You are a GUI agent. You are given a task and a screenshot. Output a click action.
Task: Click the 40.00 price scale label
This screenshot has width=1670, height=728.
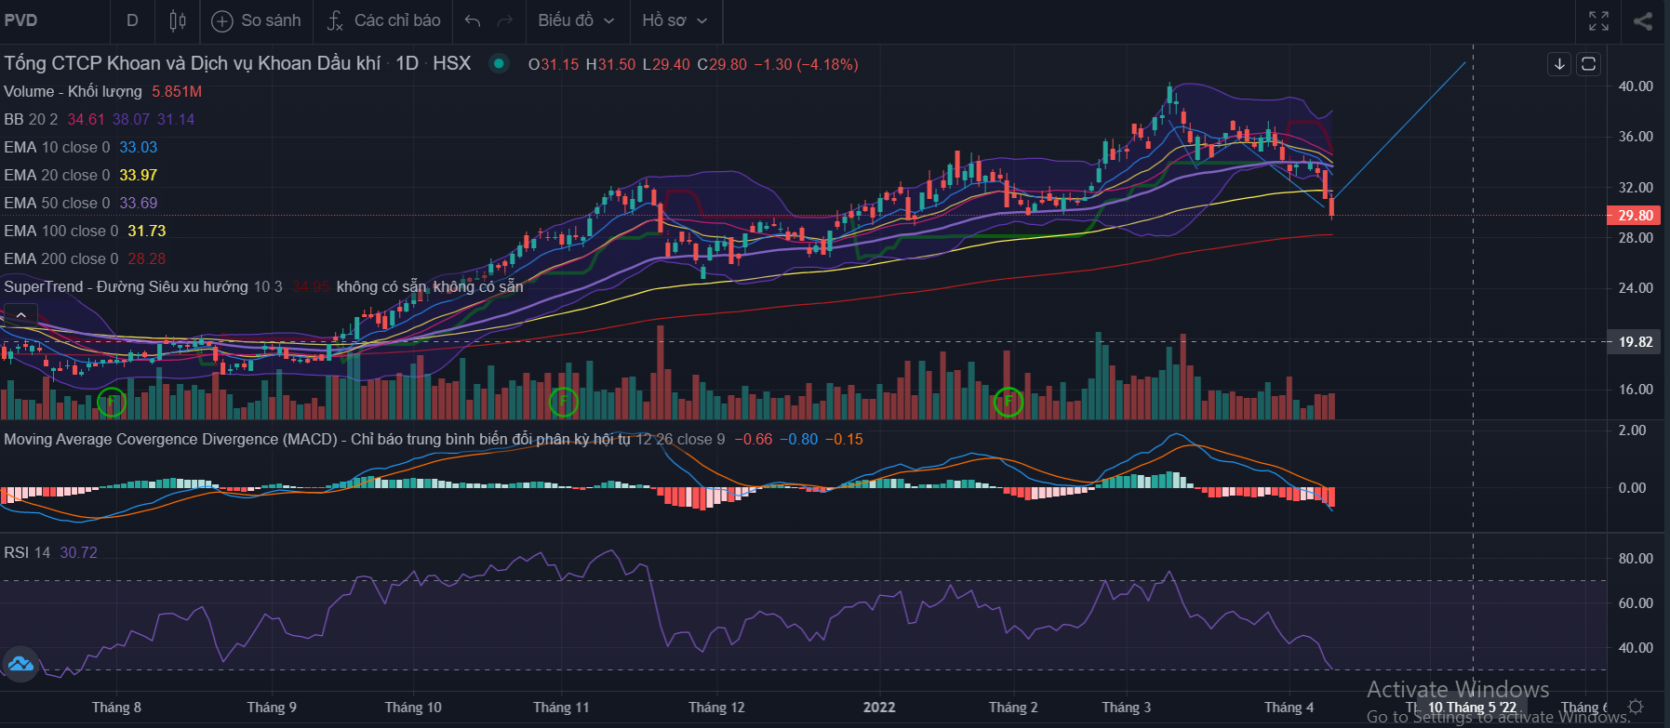coord(1636,86)
